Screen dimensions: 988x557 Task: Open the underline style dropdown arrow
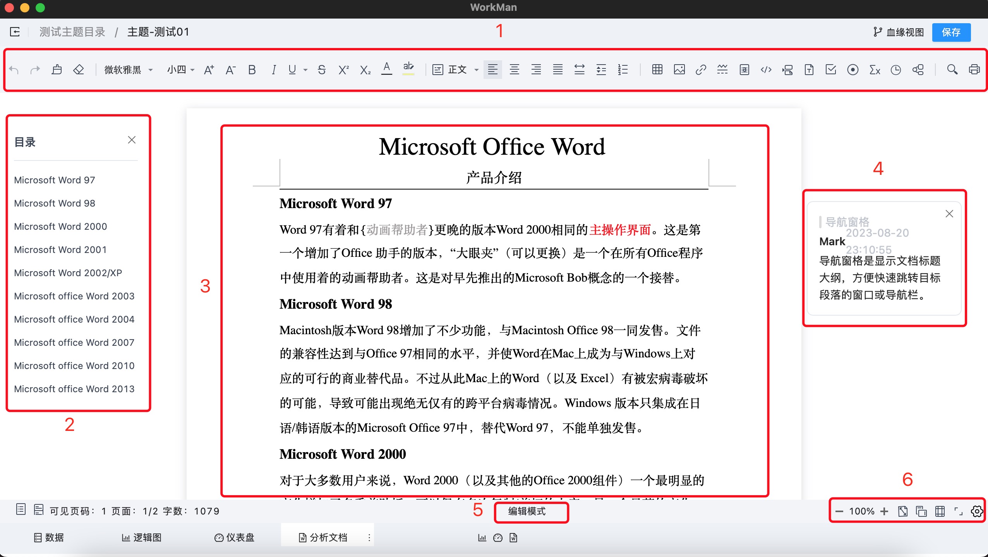(x=305, y=70)
